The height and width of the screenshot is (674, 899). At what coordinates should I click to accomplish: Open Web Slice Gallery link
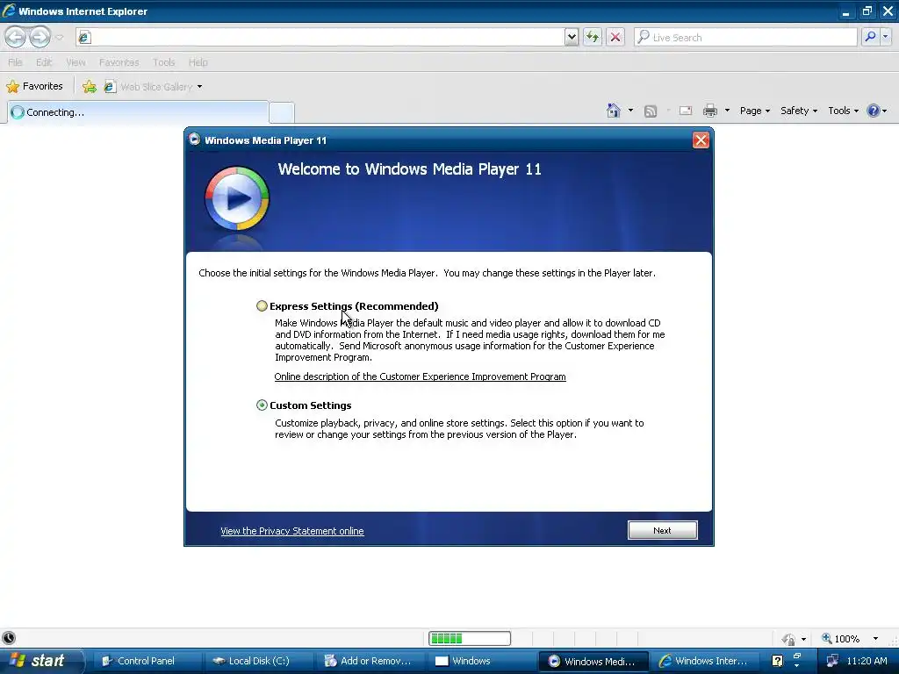(x=148, y=87)
